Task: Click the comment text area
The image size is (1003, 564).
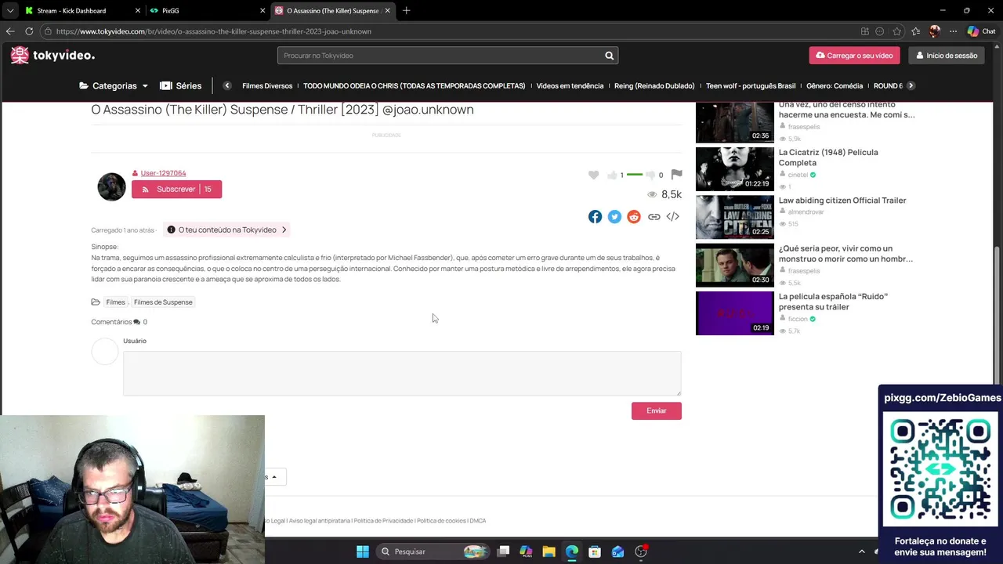Action: (x=402, y=373)
